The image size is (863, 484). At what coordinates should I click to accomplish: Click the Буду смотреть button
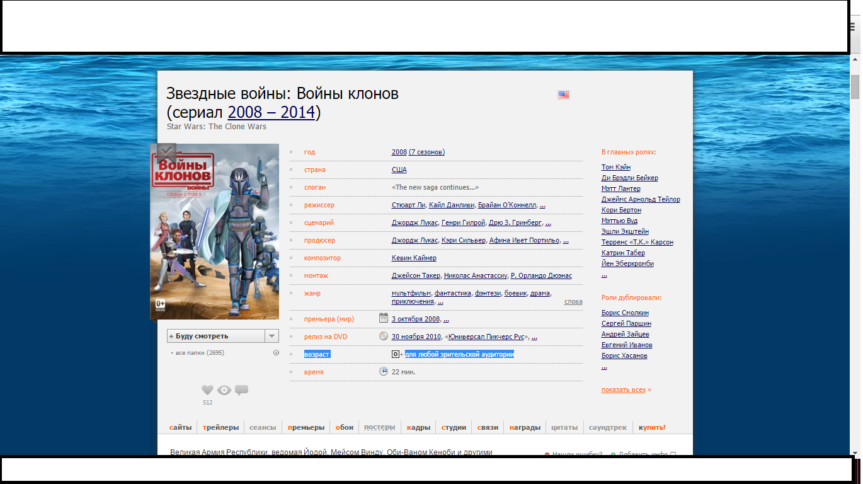[x=215, y=336]
